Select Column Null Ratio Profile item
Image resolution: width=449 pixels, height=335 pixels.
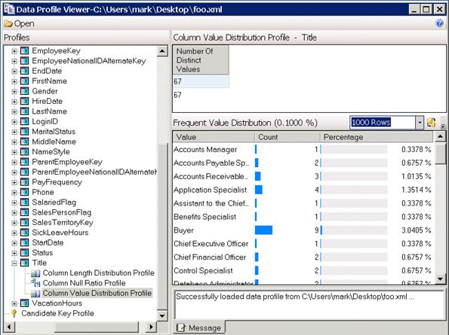coord(85,283)
